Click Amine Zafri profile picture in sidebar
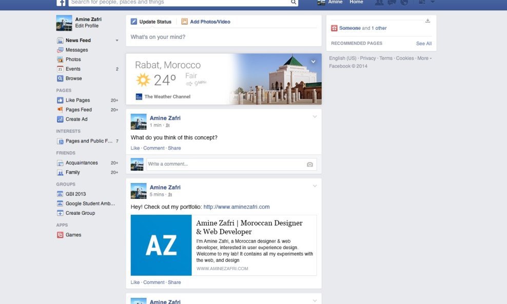 click(64, 23)
